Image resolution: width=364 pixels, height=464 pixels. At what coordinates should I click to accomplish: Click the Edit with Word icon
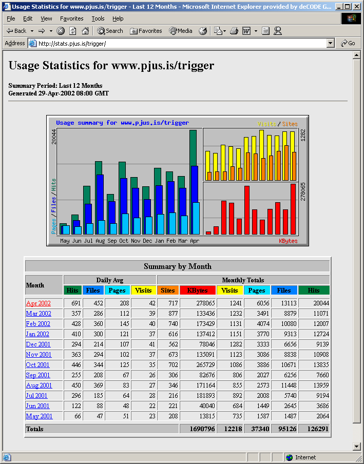246,31
